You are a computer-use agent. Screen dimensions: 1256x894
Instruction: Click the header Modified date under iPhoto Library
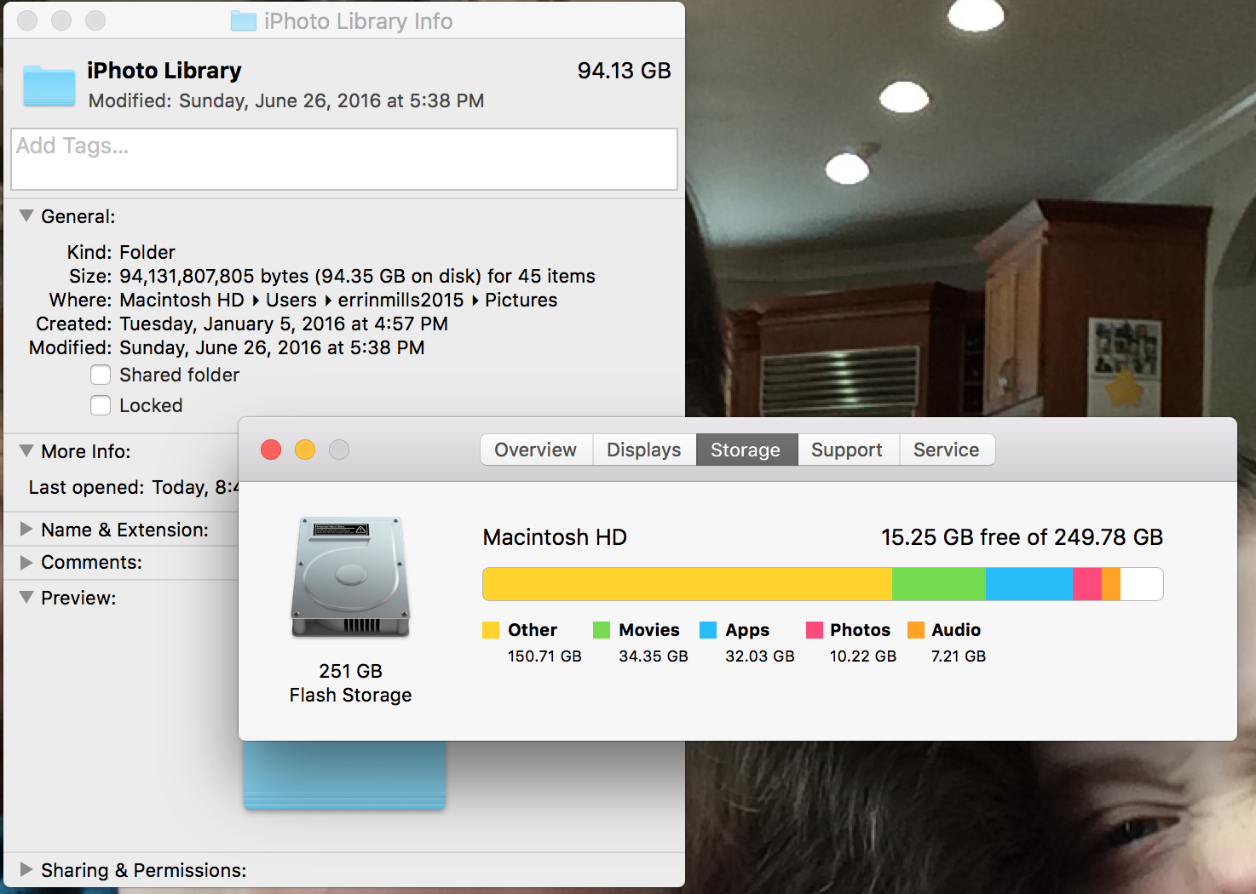tap(286, 100)
